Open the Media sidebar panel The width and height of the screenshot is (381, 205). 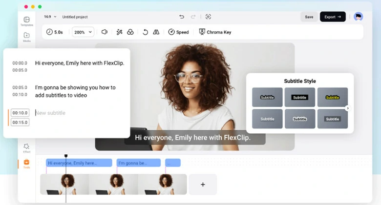click(x=27, y=37)
